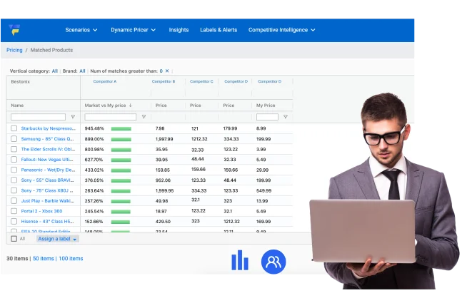Click the round users icon
This screenshot has width=472, height=308.
273,262
